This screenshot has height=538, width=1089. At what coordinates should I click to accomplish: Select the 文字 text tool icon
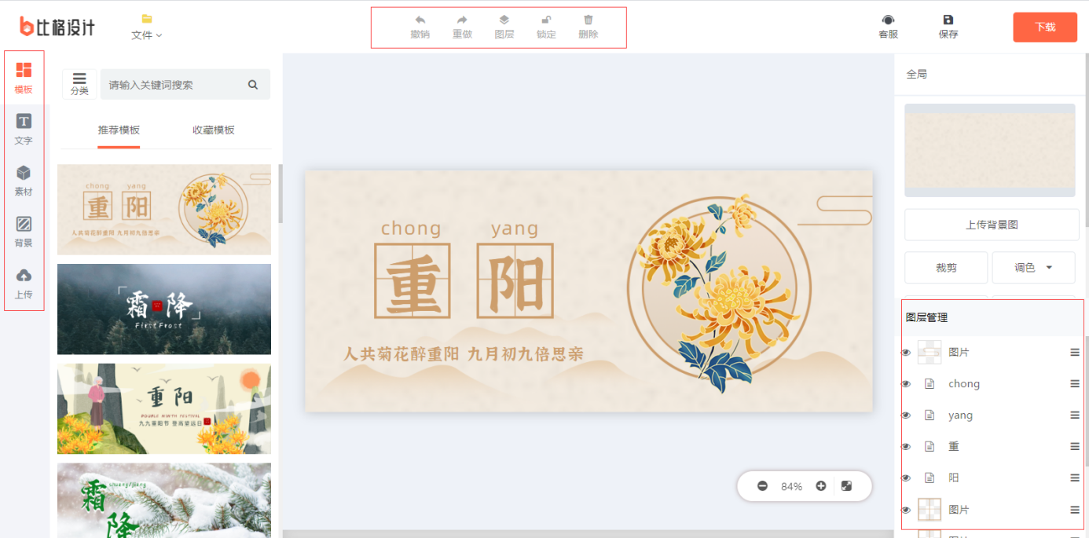tap(24, 121)
